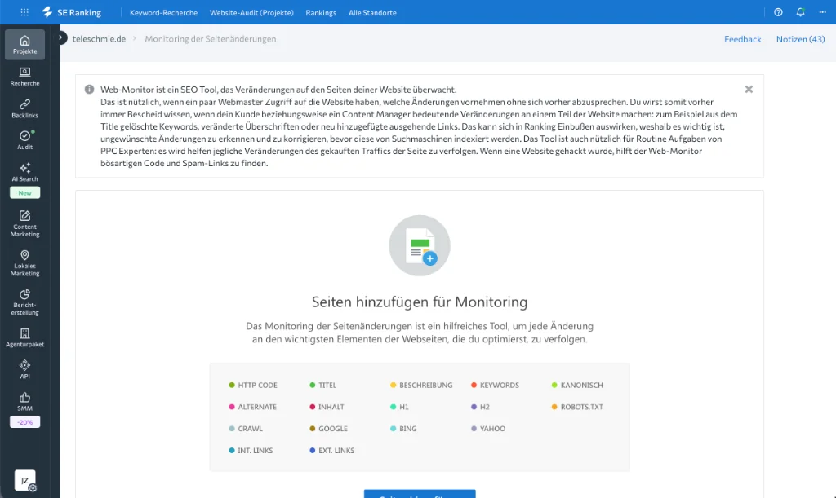Open Keyword-Recherche in top navigation

163,13
